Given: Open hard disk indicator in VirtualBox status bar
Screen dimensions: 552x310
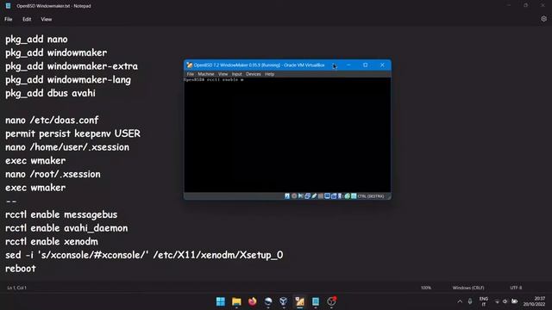Looking at the screenshot, I should (x=287, y=196).
